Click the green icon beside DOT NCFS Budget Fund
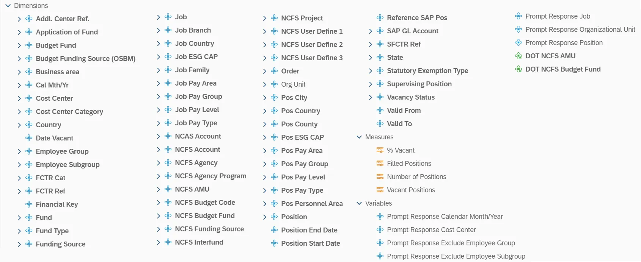This screenshot has height=262, width=641. point(518,69)
